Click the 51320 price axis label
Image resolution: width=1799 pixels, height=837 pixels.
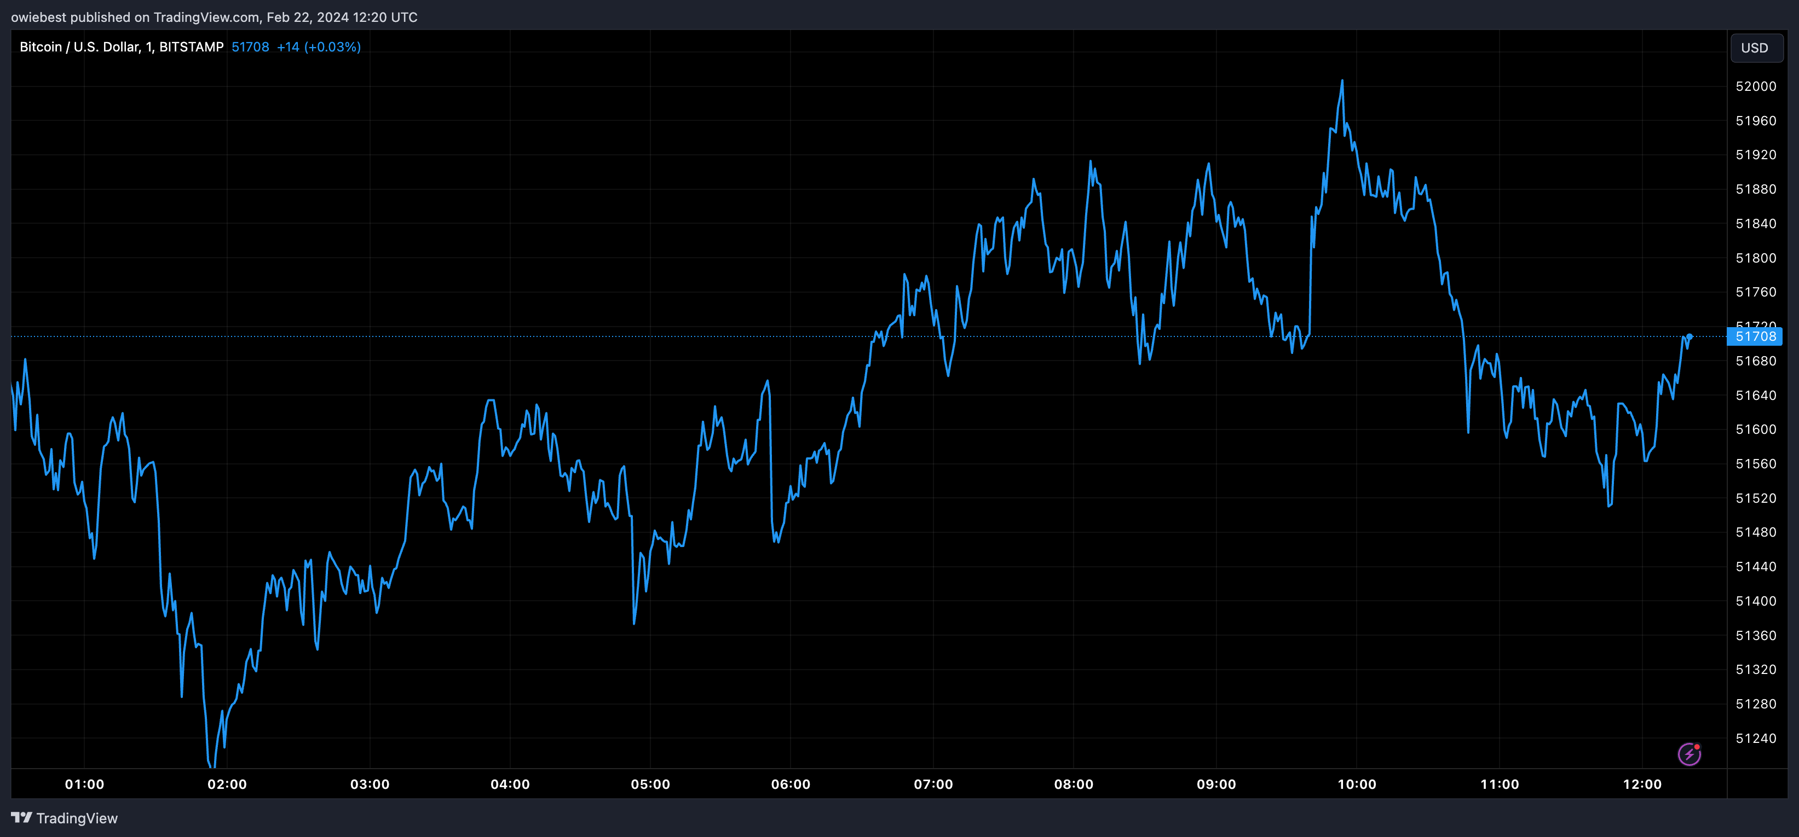(1756, 670)
